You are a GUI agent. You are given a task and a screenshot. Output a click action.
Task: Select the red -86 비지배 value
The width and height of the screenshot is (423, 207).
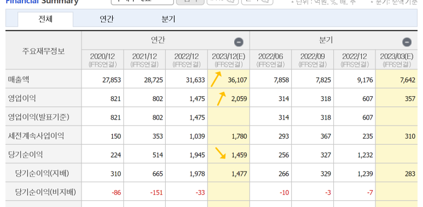pyautogui.click(x=116, y=193)
